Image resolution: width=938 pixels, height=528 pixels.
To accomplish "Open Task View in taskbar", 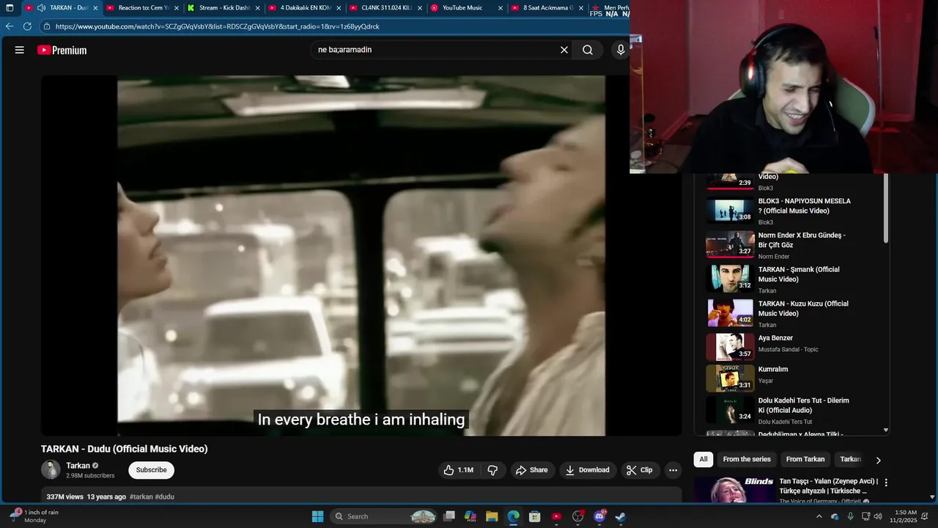I will (x=449, y=516).
